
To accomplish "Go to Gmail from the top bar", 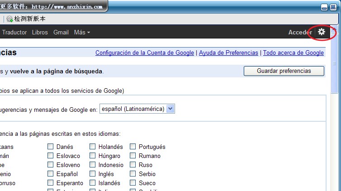I will tap(61, 32).
